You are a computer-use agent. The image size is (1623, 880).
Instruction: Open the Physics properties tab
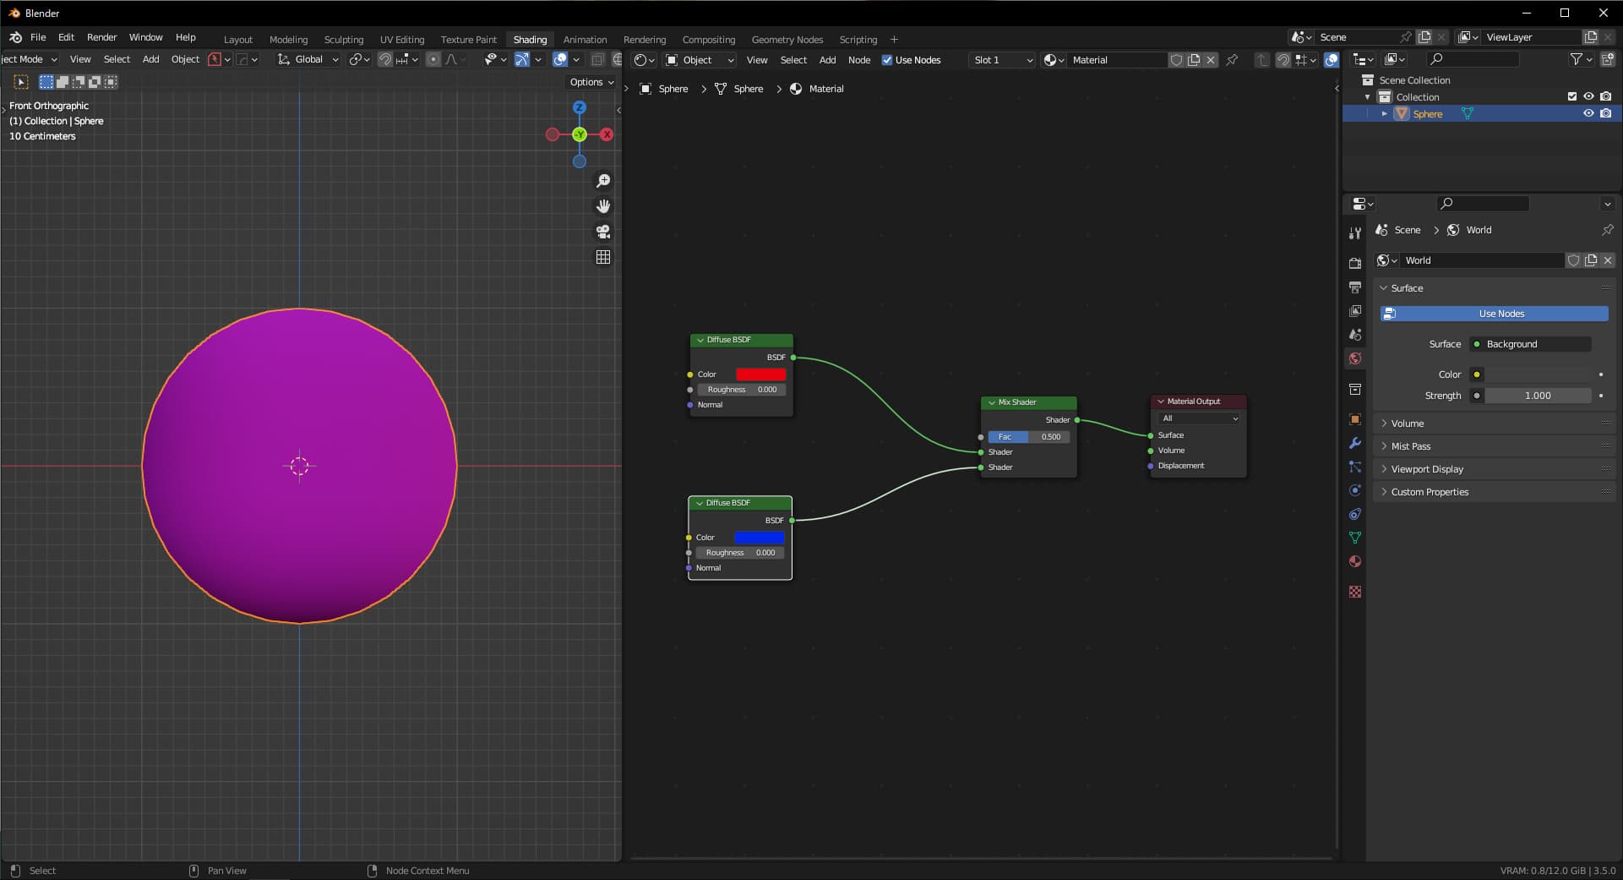1355,490
